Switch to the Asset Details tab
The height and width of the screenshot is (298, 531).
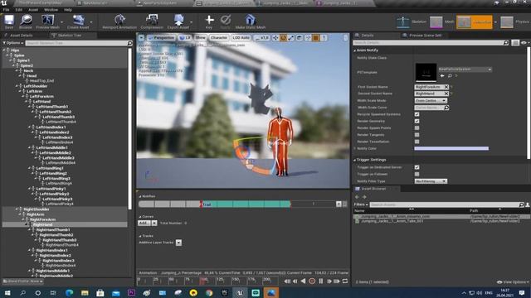click(21, 35)
